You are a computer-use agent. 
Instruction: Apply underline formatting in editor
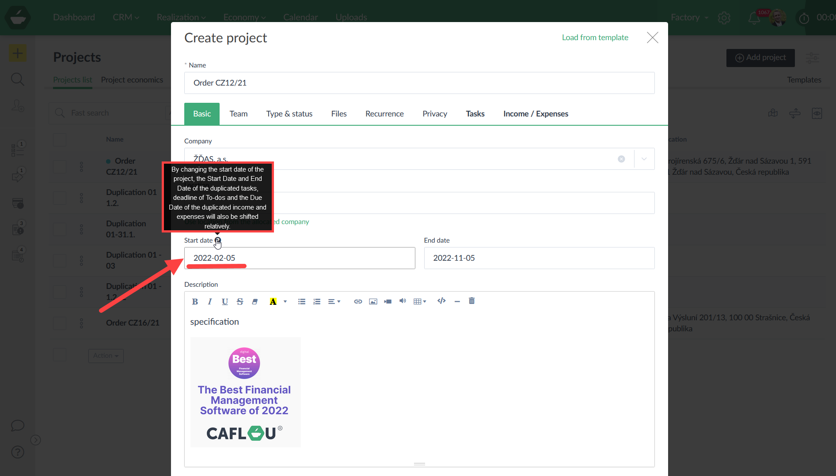[225, 301]
